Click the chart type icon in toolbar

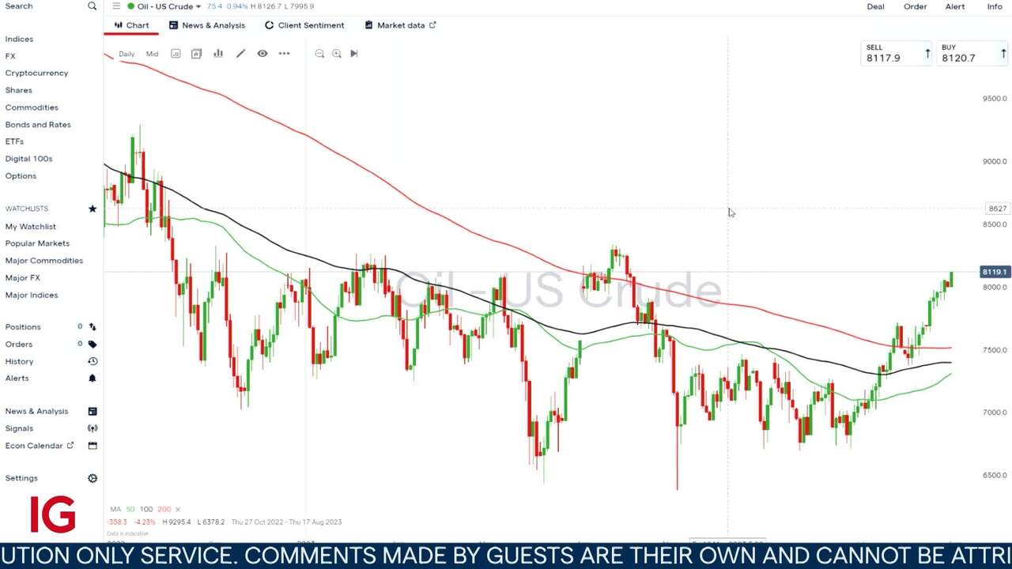(x=176, y=54)
